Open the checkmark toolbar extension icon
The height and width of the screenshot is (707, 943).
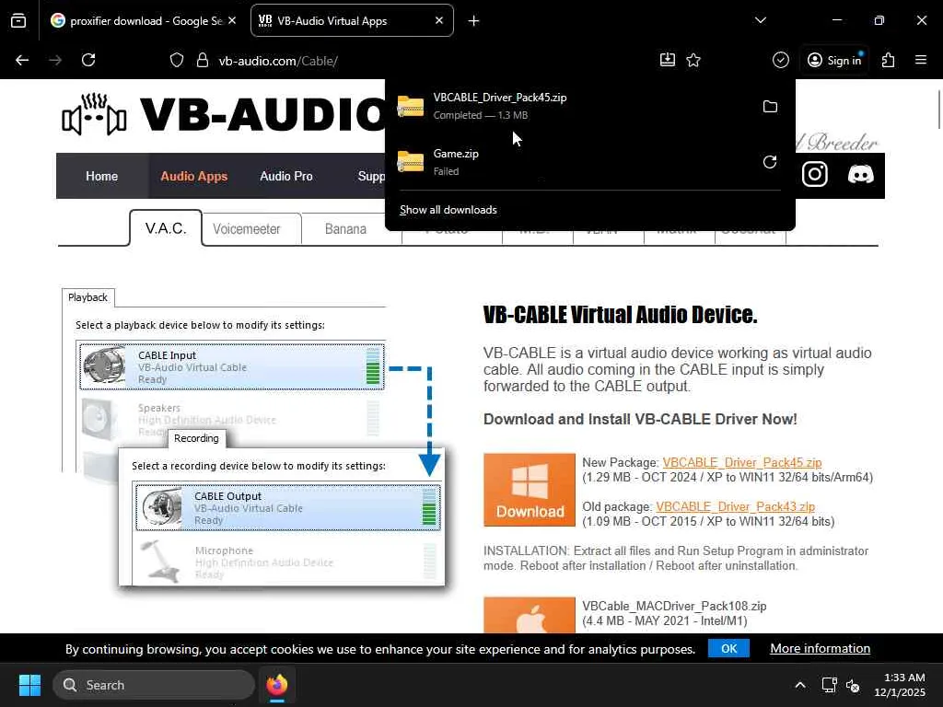click(x=781, y=60)
